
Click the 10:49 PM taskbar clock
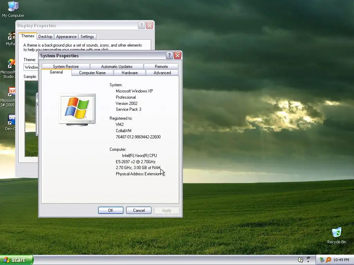(x=341, y=260)
